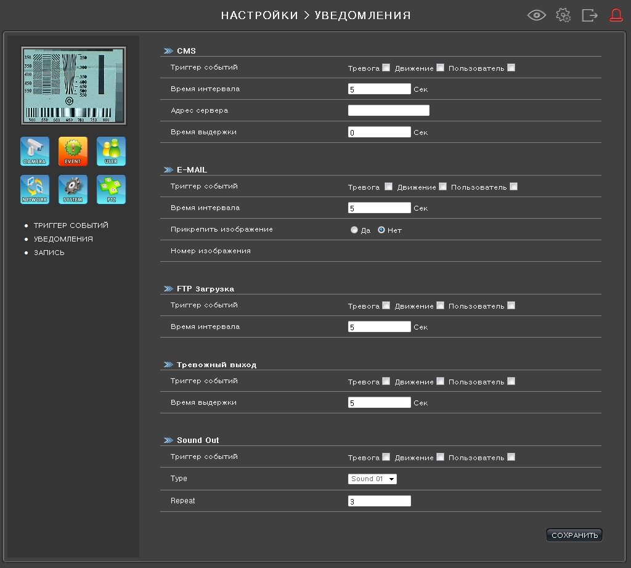
Task: Click the СОХРАНИТЬ button
Action: (x=574, y=535)
